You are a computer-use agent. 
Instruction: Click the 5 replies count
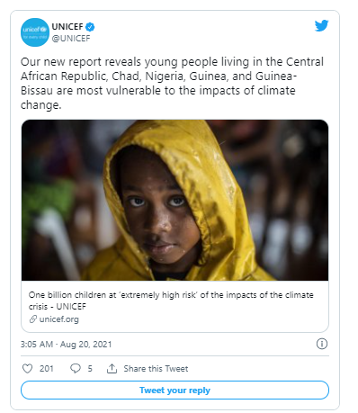(90, 369)
